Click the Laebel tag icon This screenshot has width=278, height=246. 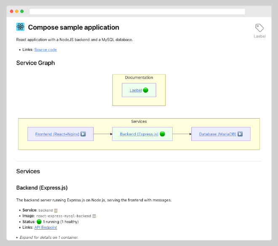point(259,28)
